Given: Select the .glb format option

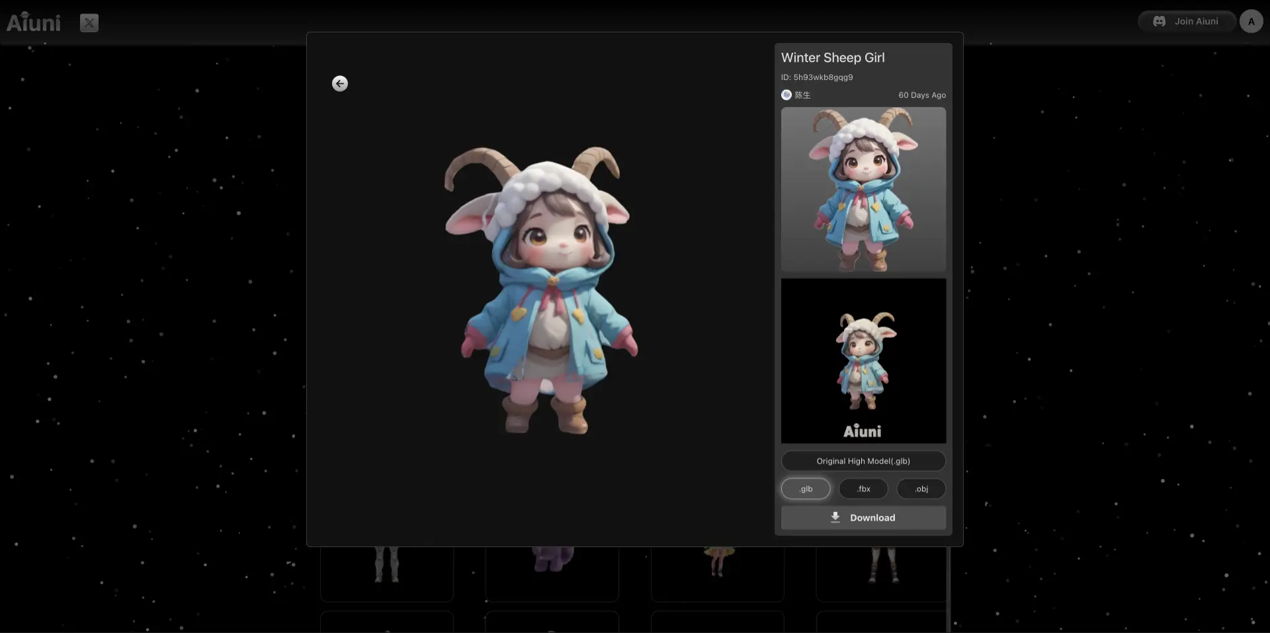Looking at the screenshot, I should coord(806,489).
